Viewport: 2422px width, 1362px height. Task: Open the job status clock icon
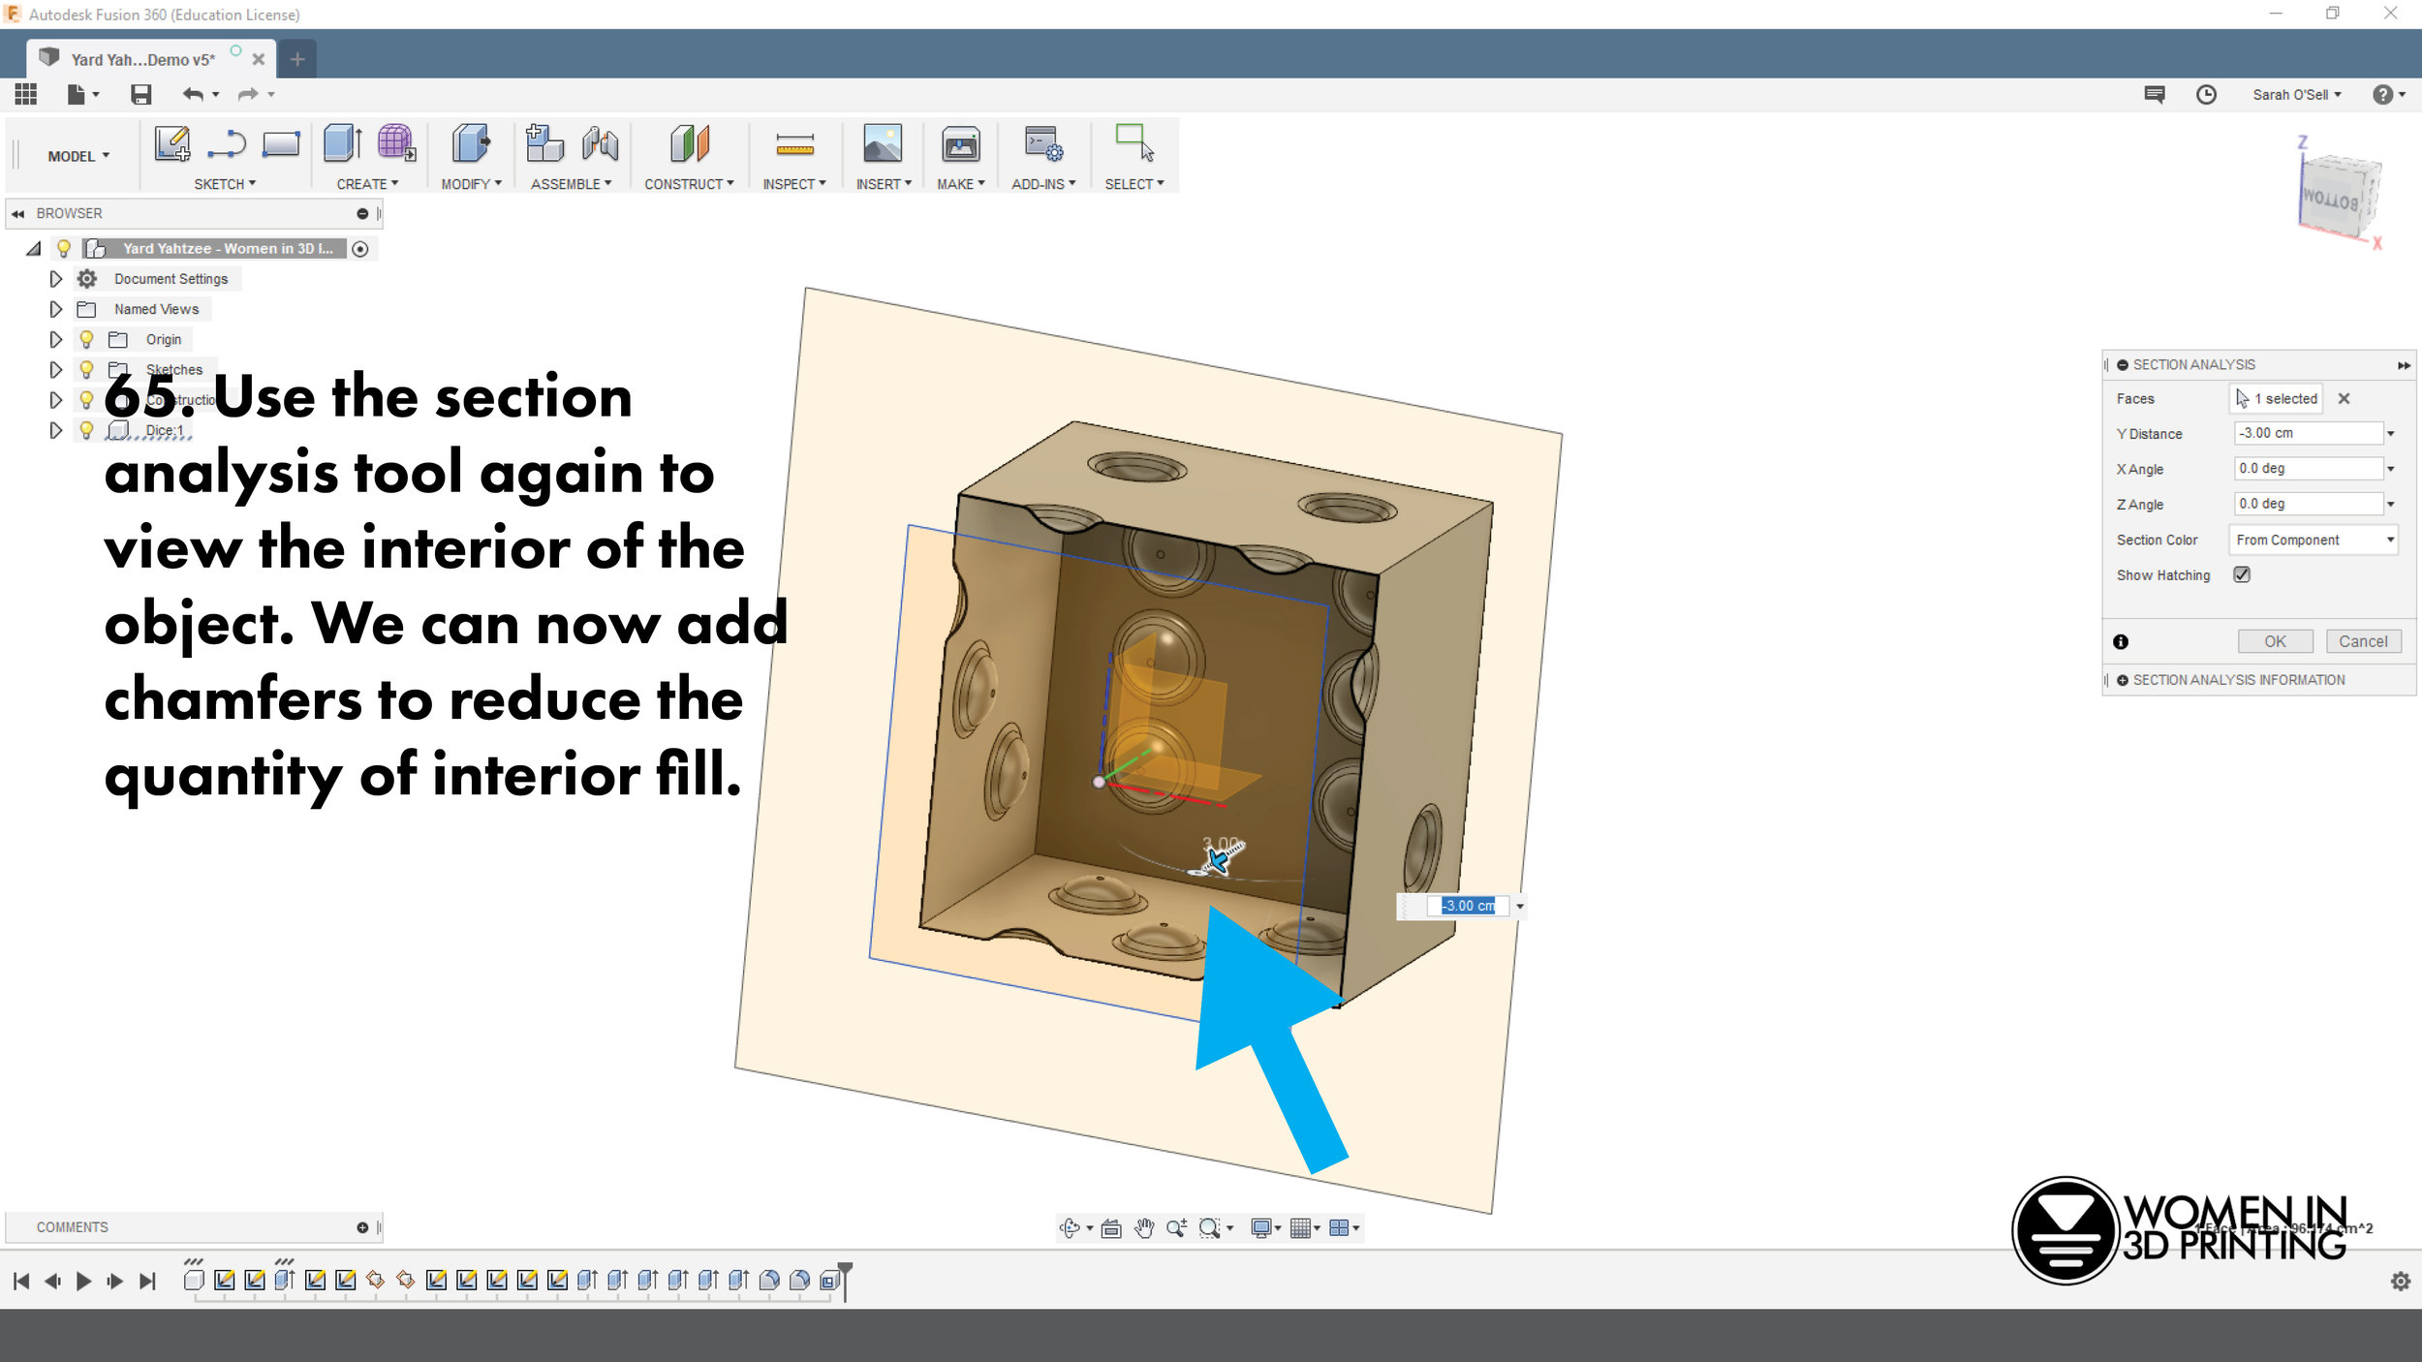[2206, 94]
